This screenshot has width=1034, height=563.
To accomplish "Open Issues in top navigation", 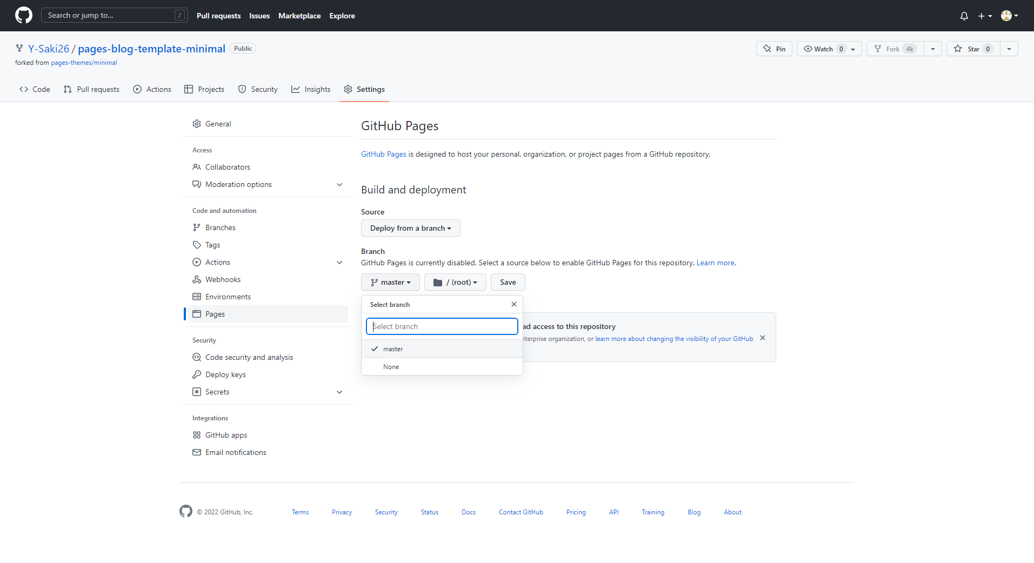I will 259,16.
